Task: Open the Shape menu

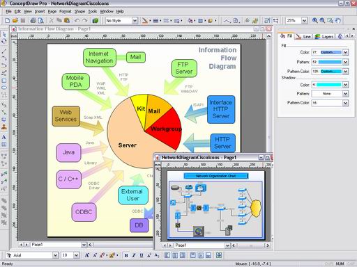Action: pyautogui.click(x=79, y=11)
